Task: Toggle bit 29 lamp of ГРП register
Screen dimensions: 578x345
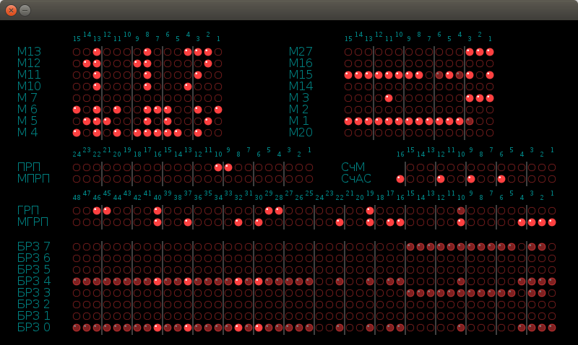Action: pos(269,211)
